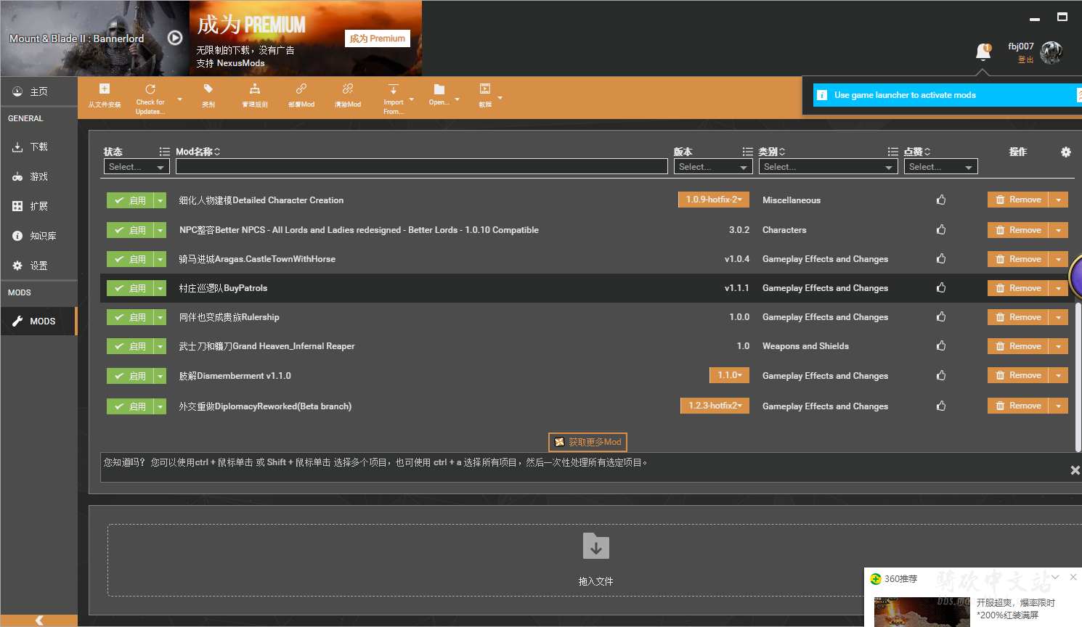Select the MODS sidebar item

click(x=38, y=321)
